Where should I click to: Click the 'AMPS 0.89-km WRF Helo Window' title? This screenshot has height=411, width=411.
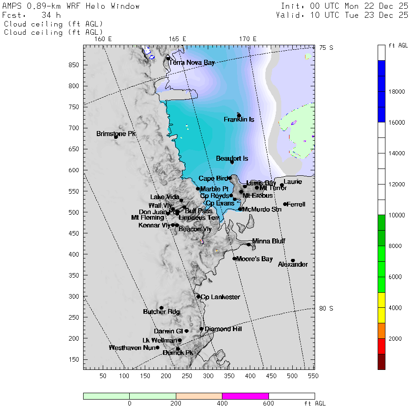click(71, 6)
